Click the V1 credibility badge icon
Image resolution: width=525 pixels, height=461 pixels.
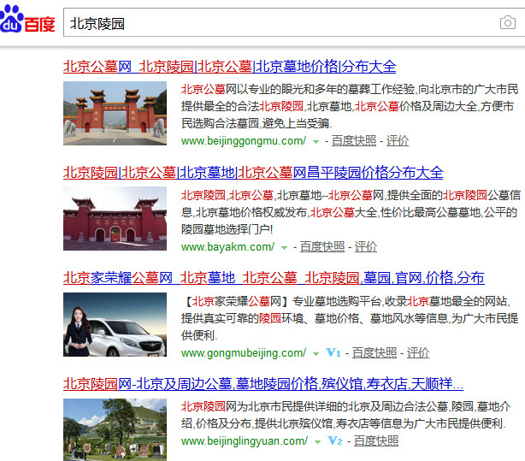333,352
